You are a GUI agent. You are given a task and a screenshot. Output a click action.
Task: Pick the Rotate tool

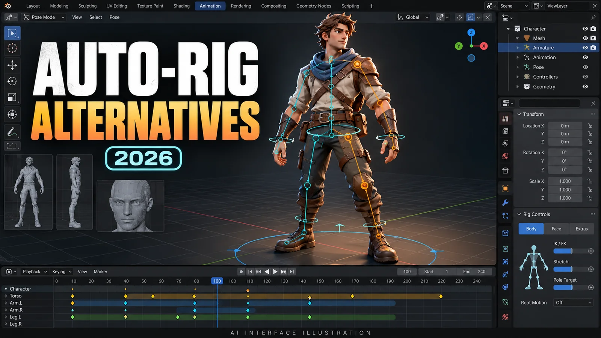(12, 81)
